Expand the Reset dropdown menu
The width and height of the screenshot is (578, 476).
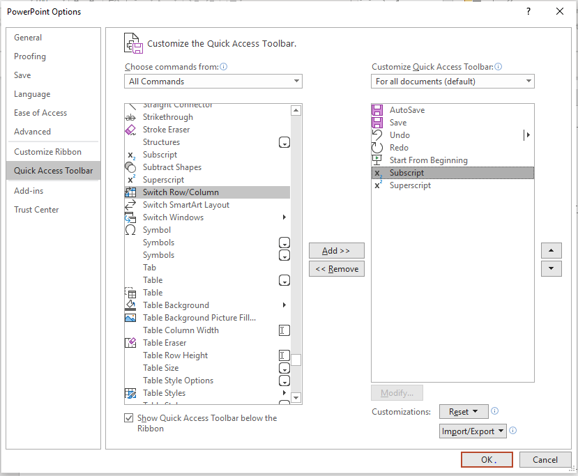click(x=463, y=411)
